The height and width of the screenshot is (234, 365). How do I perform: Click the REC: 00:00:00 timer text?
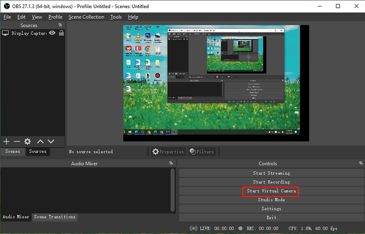click(262, 228)
